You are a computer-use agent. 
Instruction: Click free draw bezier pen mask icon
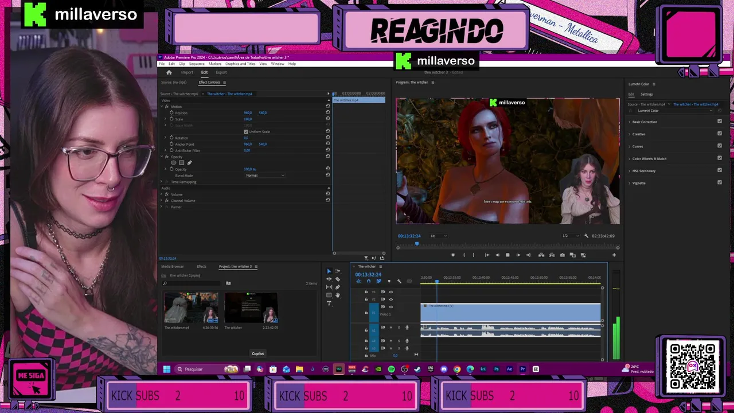(189, 162)
